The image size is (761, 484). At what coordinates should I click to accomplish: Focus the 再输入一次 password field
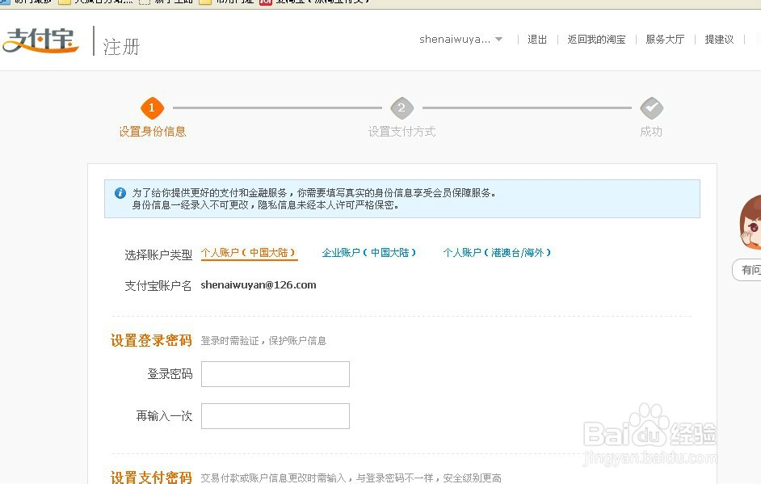(275, 416)
